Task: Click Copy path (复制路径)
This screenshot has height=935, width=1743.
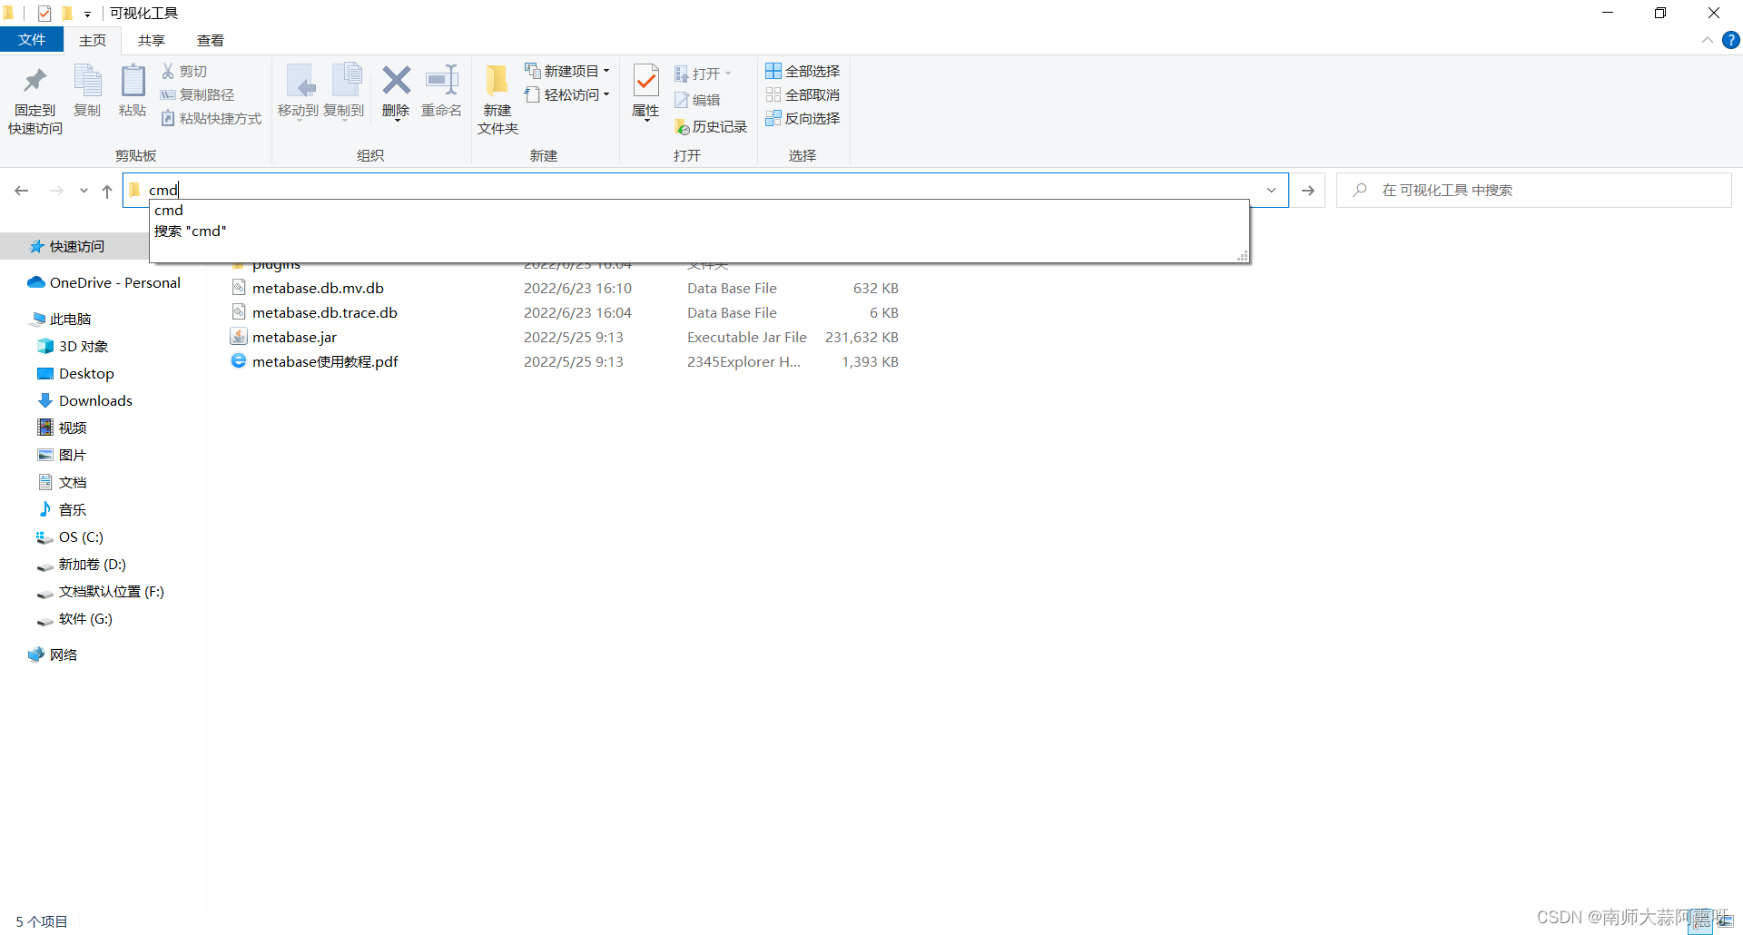Action: [197, 94]
